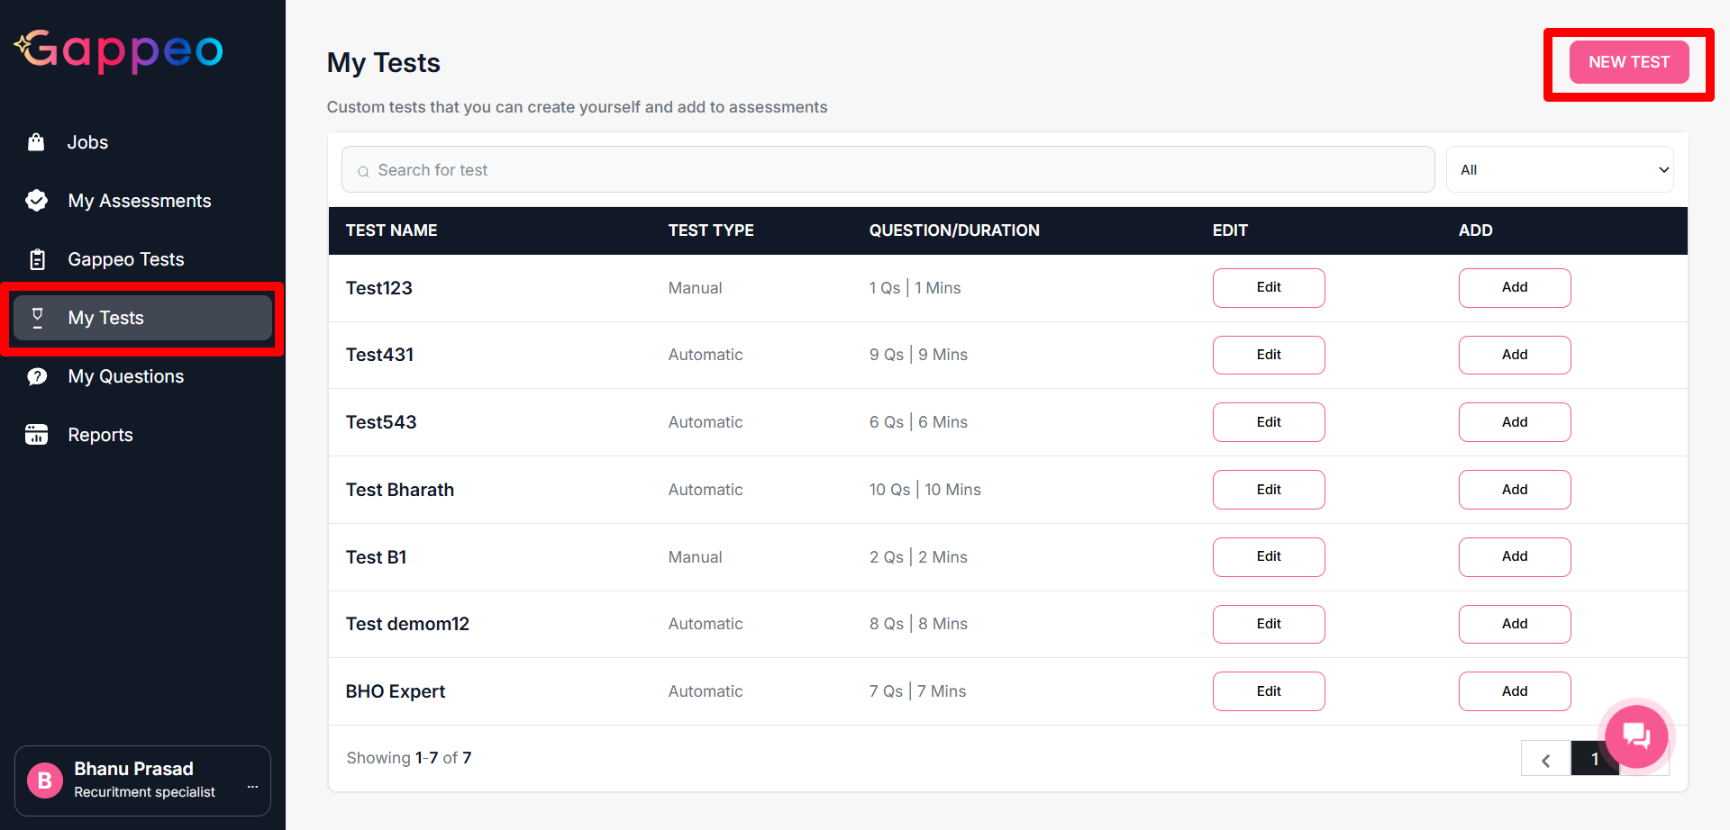The image size is (1730, 830).
Task: Select page 1 in pagination
Action: click(1593, 760)
